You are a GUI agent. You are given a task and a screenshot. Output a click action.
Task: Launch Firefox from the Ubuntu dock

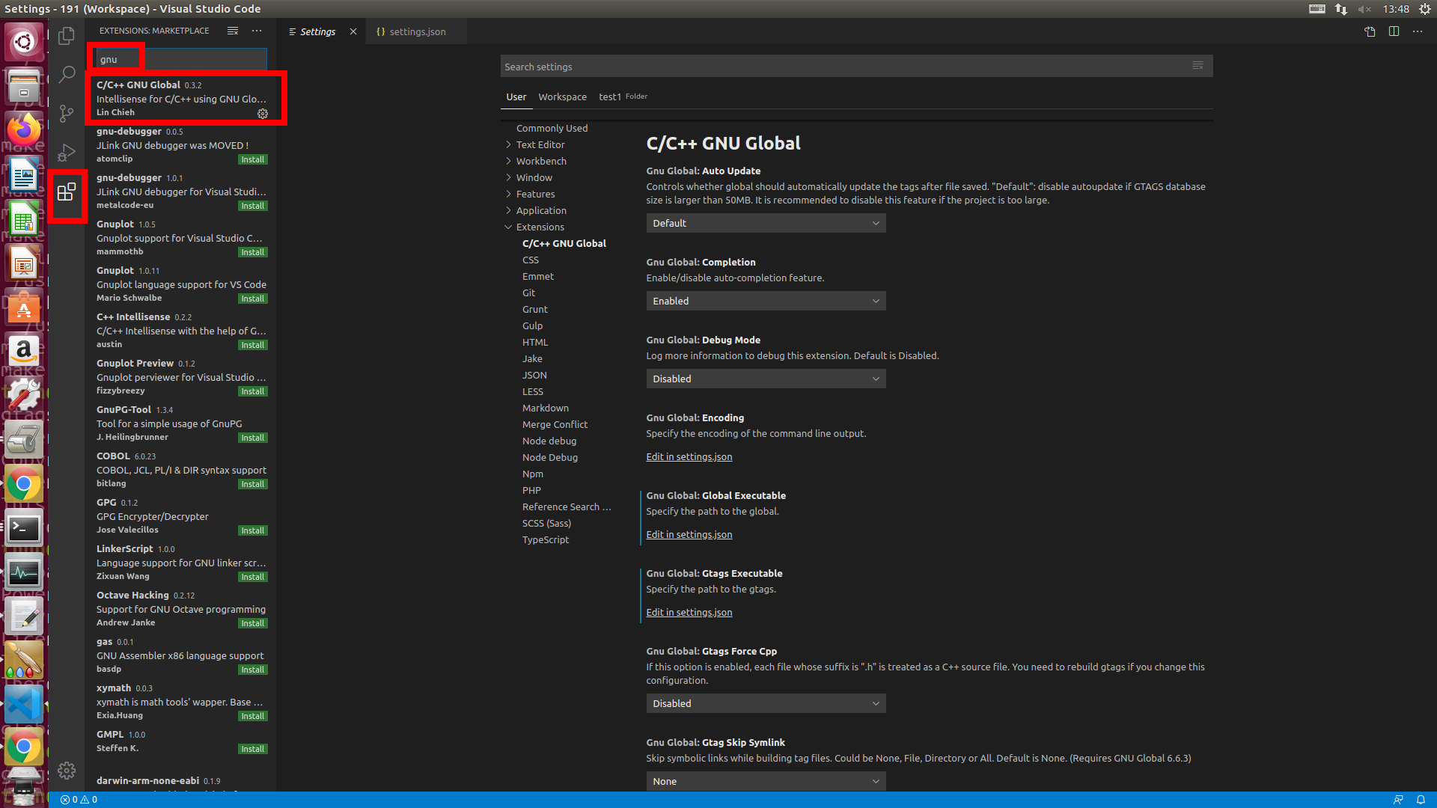click(24, 132)
